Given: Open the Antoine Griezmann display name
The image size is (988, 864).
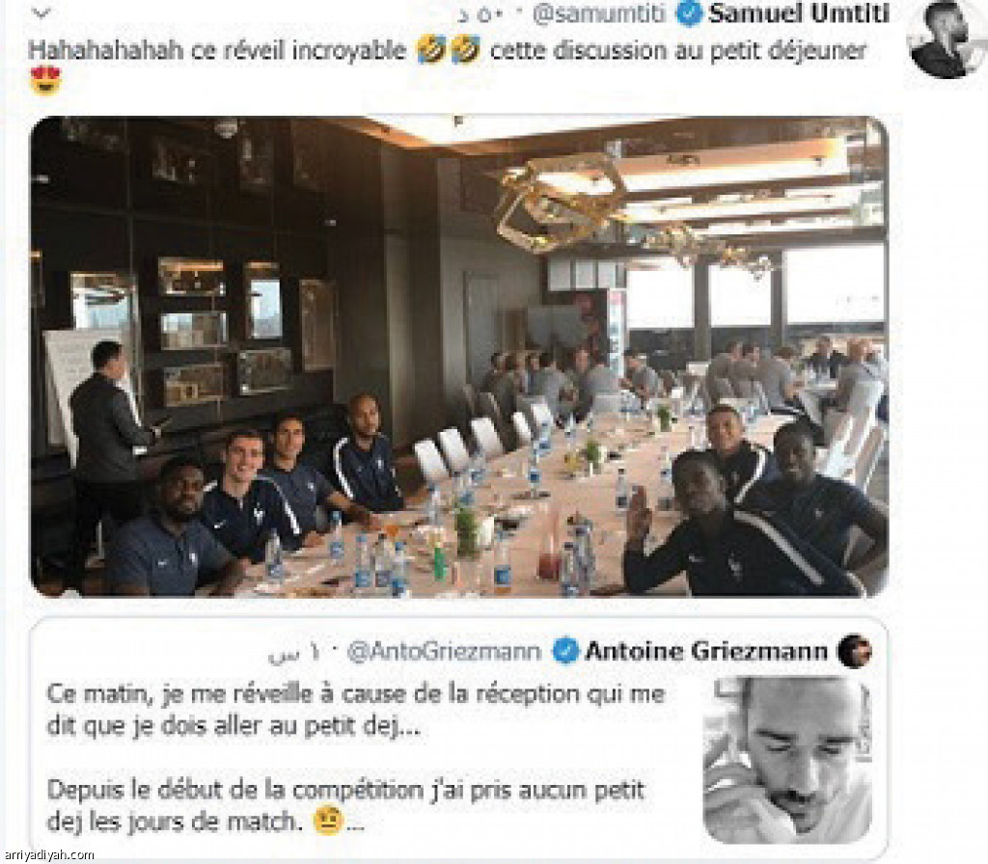Looking at the screenshot, I should tap(705, 651).
